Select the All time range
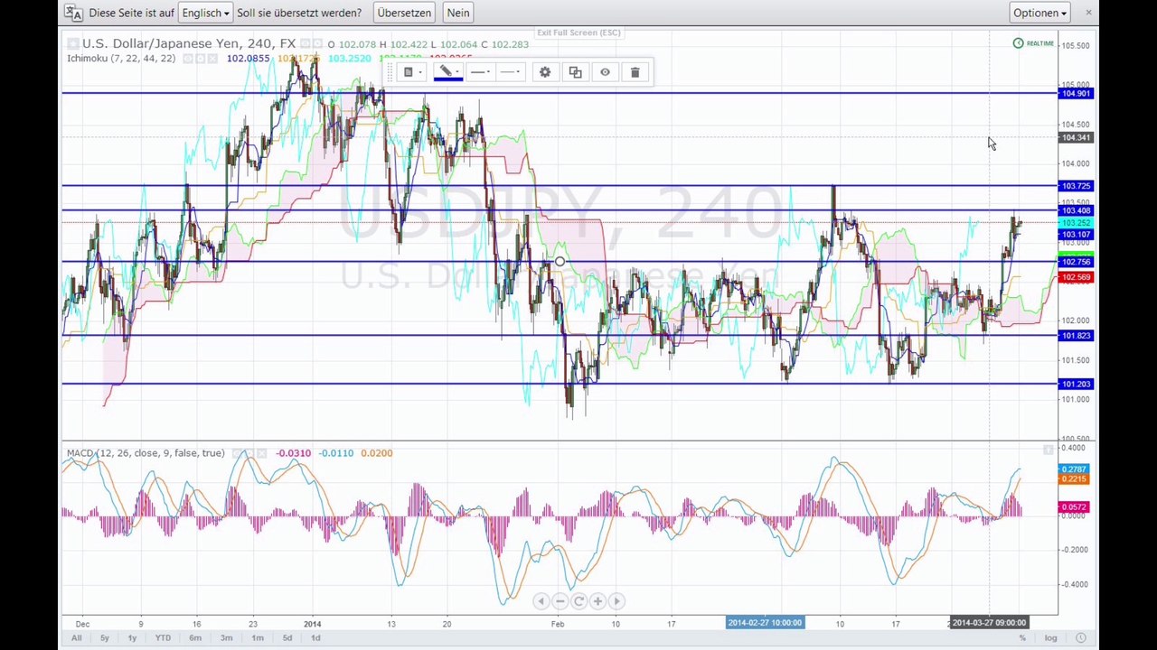This screenshot has height=650, width=1157. (x=76, y=638)
